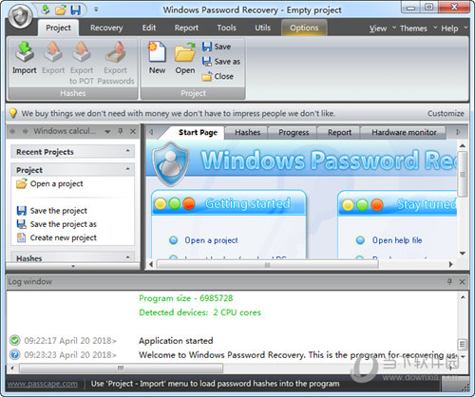
Task: Click tab strip scroll right arrow
Action: click(458, 132)
